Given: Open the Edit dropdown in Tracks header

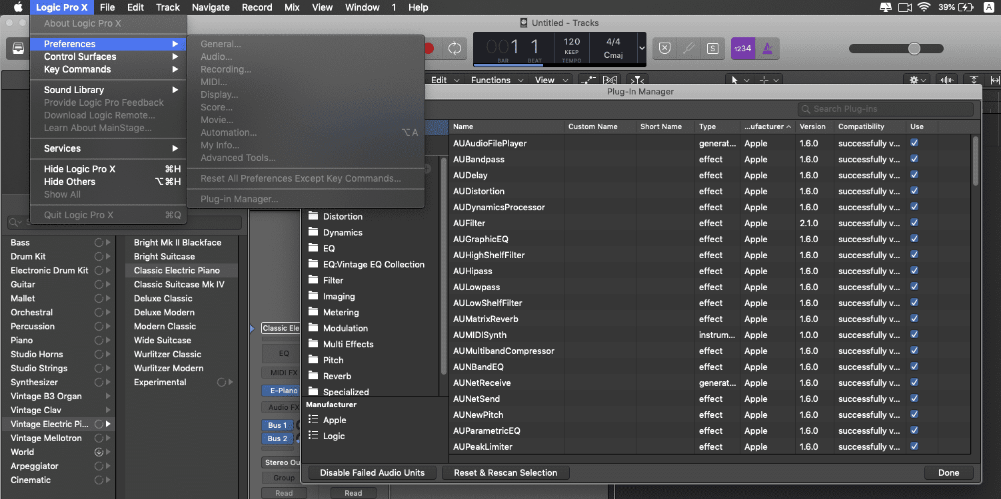Looking at the screenshot, I should click(445, 80).
